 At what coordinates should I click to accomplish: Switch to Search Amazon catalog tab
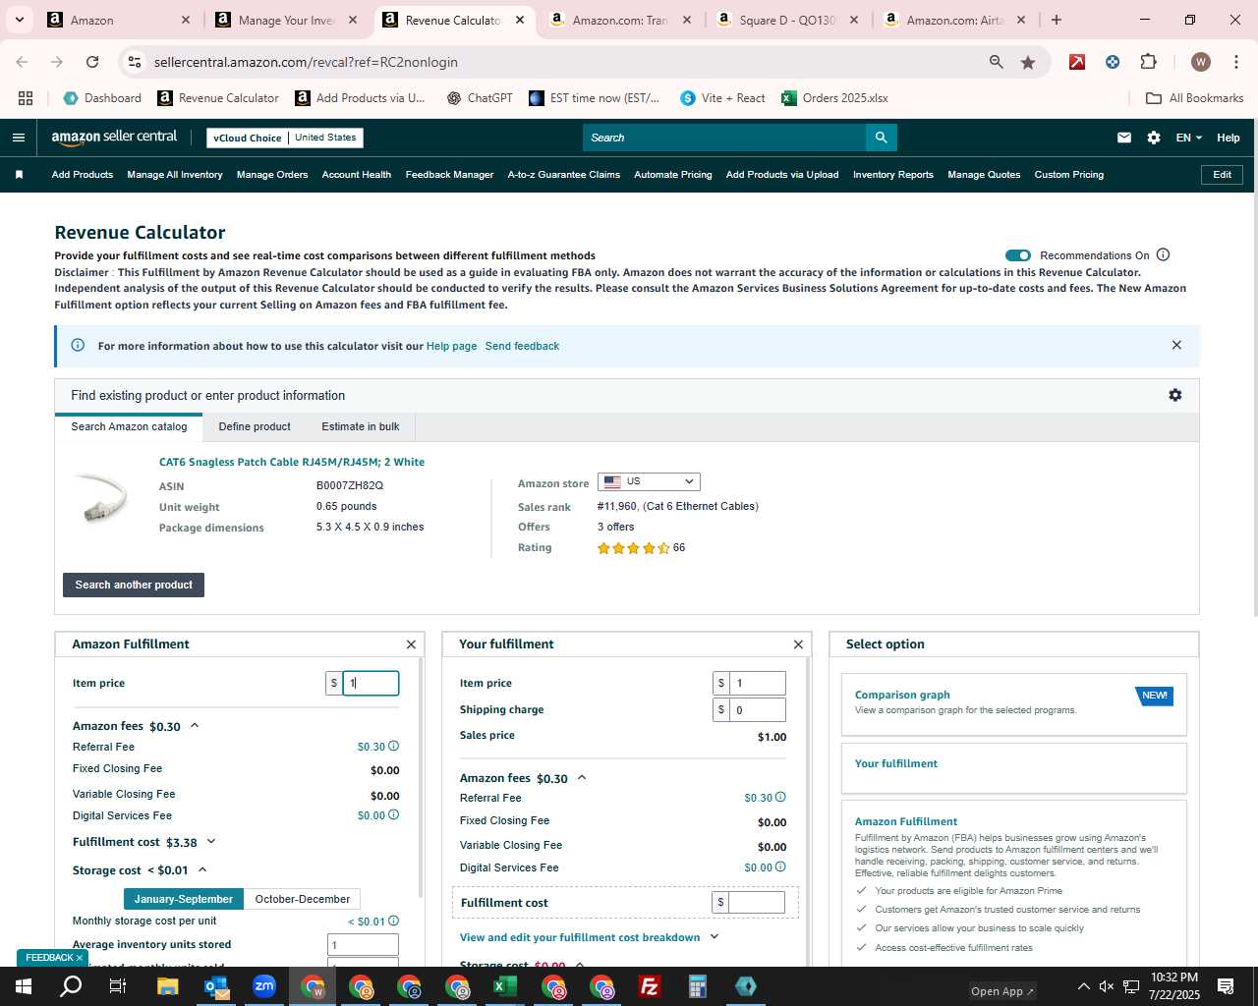click(x=129, y=426)
